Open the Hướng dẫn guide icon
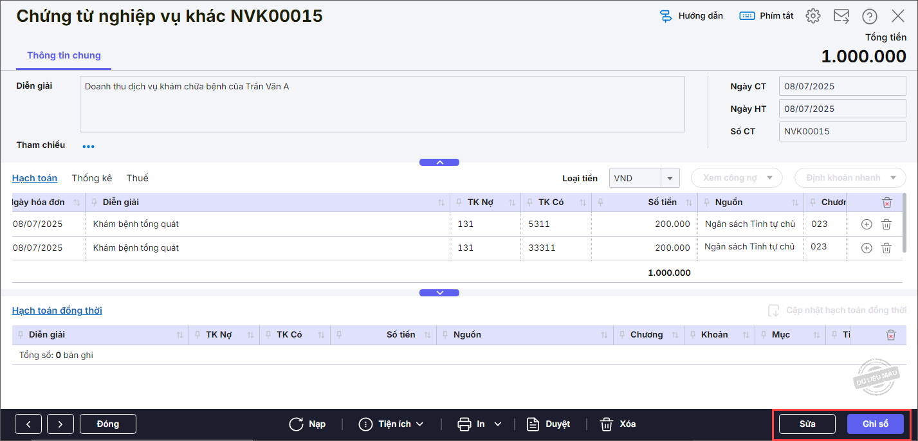The width and height of the screenshot is (918, 441). (x=666, y=16)
